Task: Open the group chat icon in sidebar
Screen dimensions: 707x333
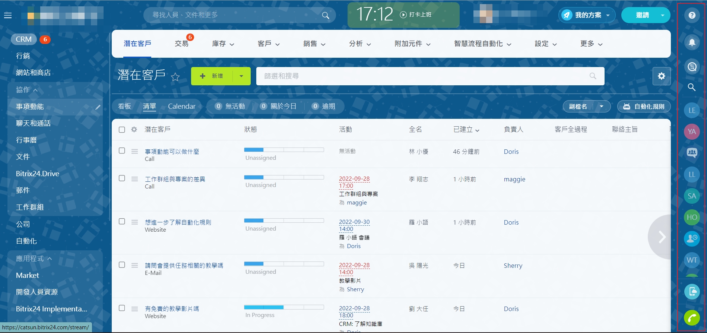Action: 692,152
